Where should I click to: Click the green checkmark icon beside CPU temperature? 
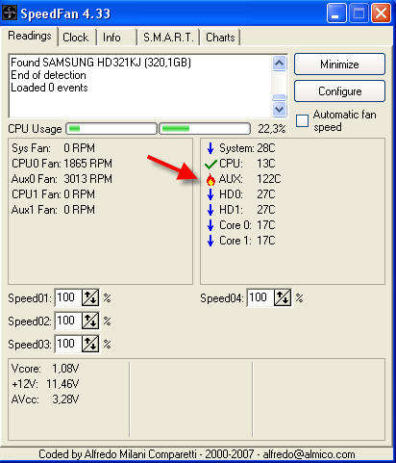tap(210, 164)
